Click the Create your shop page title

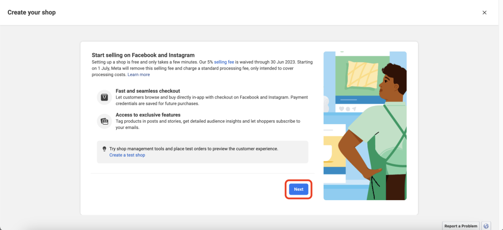(x=31, y=12)
